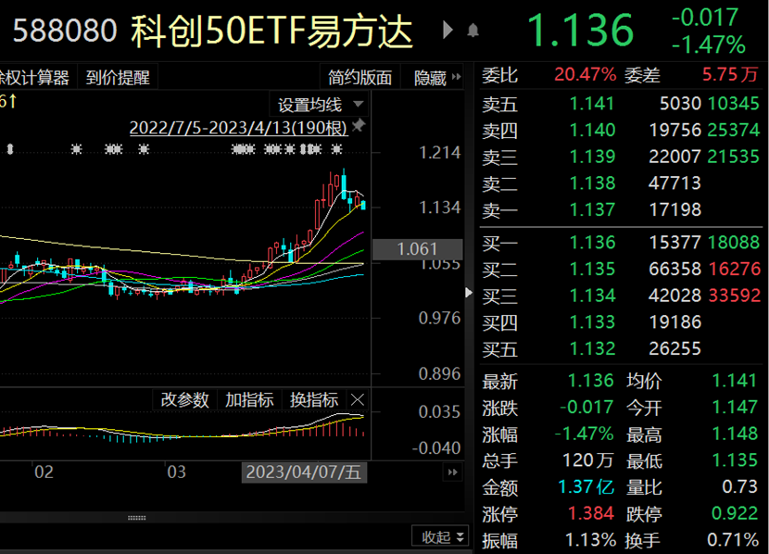Viewport: 769px width, 554px height.
Task: Toggle 隐藏 to hide the panel
Action: point(429,78)
